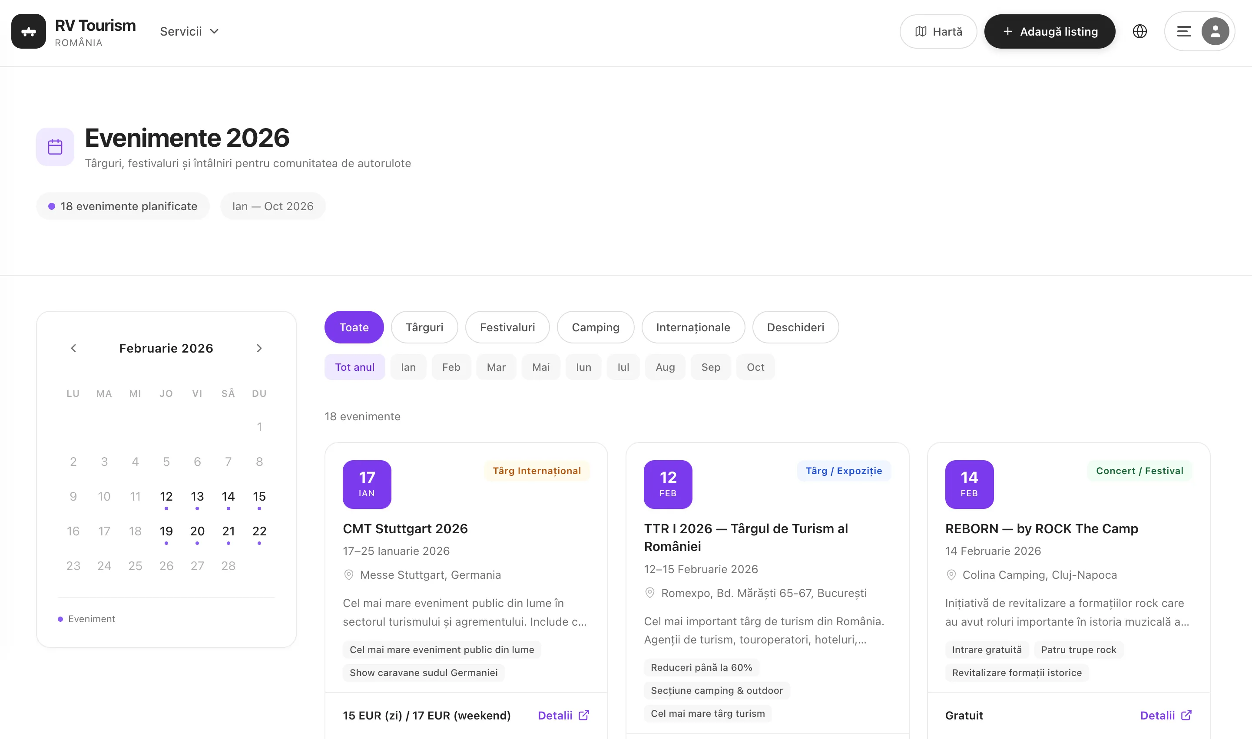
Task: Enable the Internaționale filter chip
Action: (692, 327)
